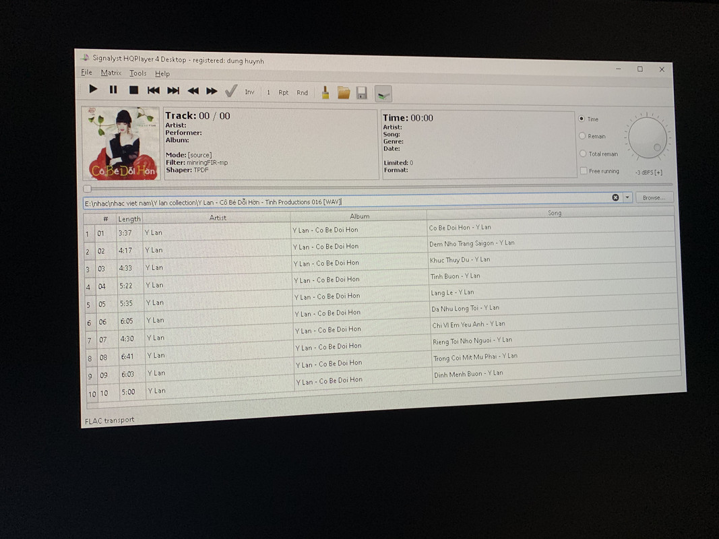The width and height of the screenshot is (719, 539).
Task: Stop playback with the square Stop button
Action: pyautogui.click(x=133, y=90)
